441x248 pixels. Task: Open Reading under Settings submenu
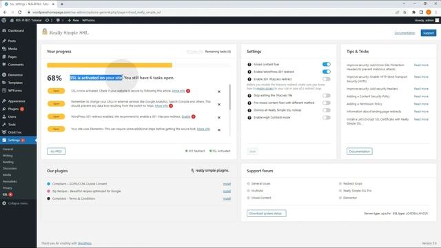(8, 163)
